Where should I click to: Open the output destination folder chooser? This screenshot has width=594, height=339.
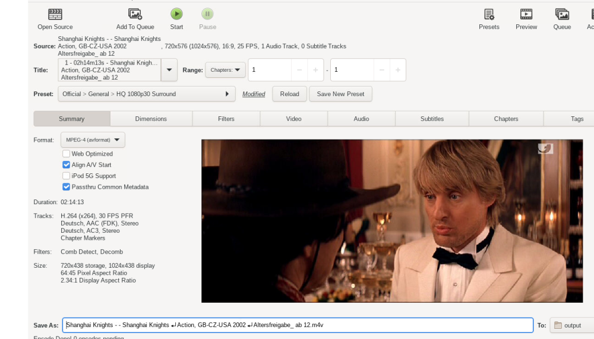572,325
